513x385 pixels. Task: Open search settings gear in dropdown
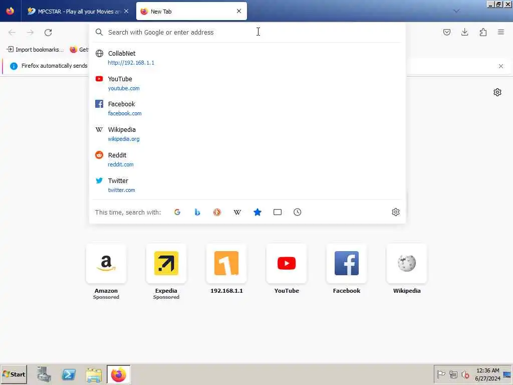point(396,212)
